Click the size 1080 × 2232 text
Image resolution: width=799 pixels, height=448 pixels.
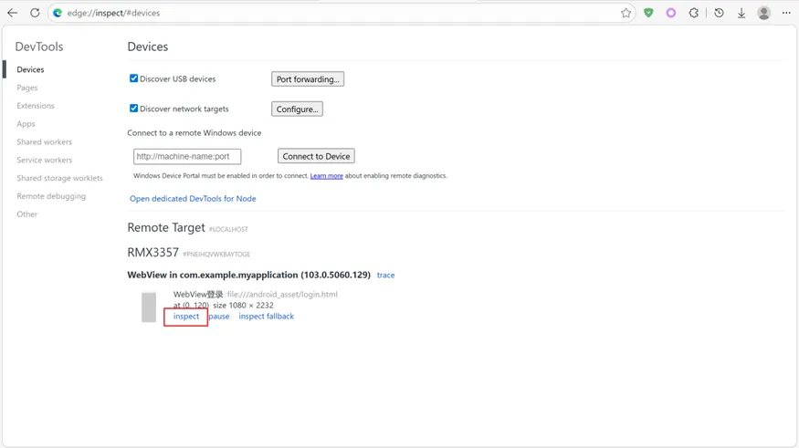pos(243,305)
